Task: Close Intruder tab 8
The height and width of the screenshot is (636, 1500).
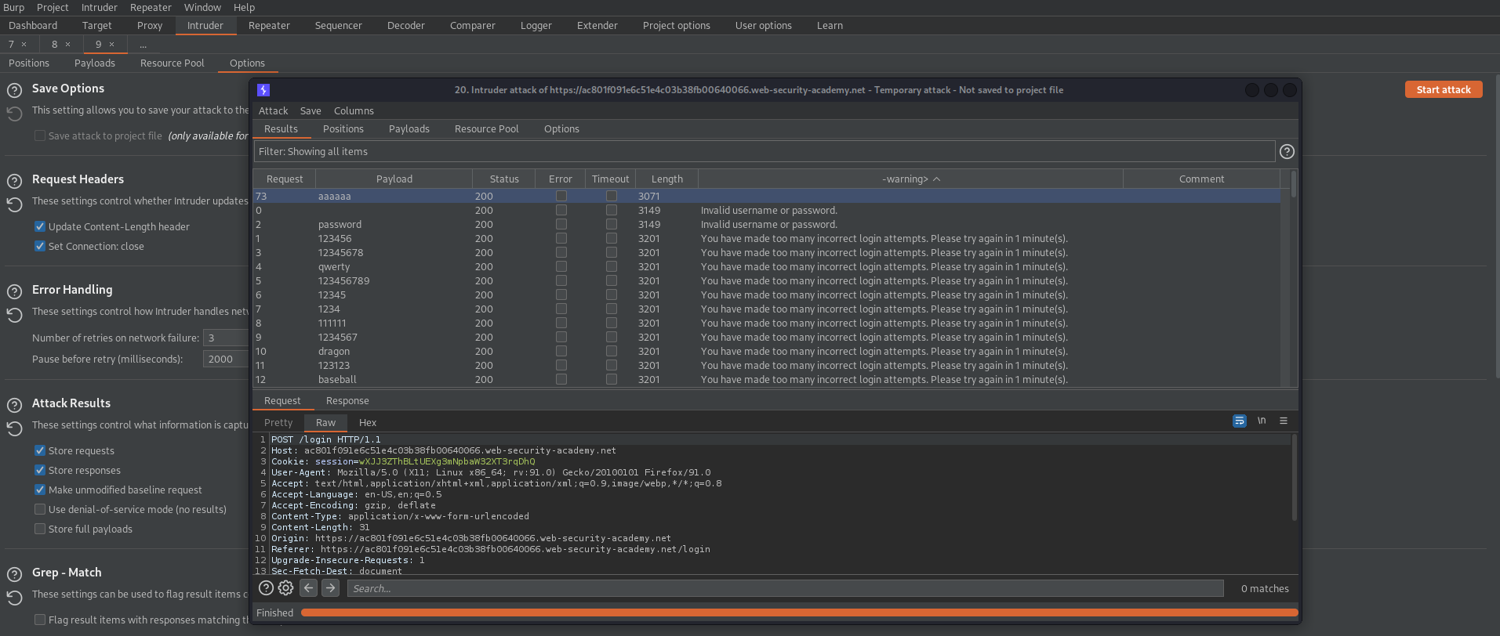Action: point(68,45)
